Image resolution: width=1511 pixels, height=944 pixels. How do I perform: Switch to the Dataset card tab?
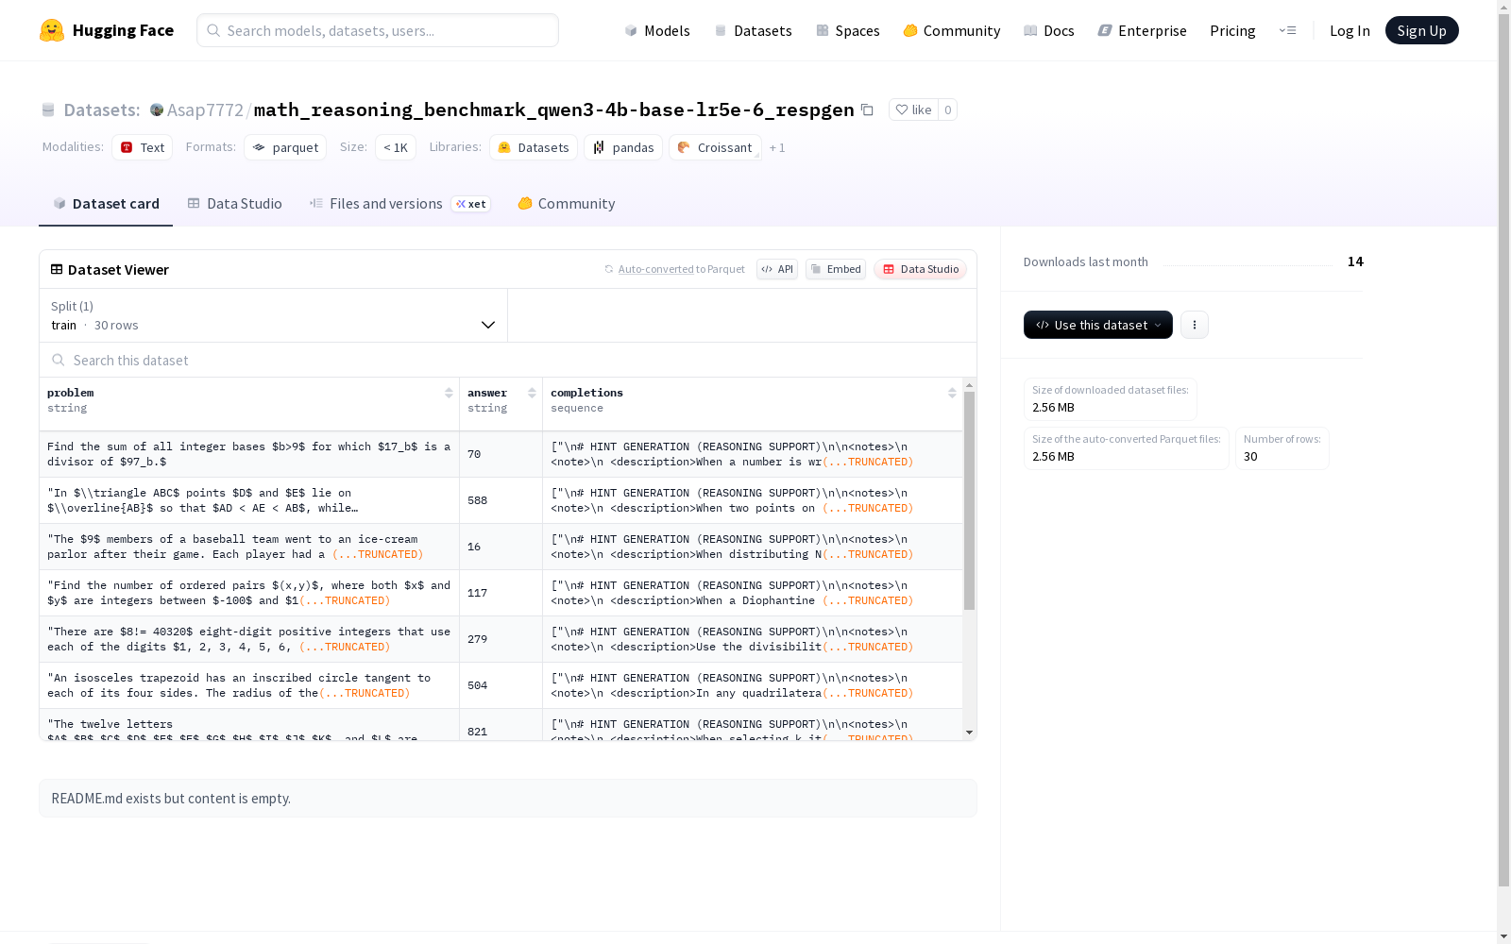[106, 204]
